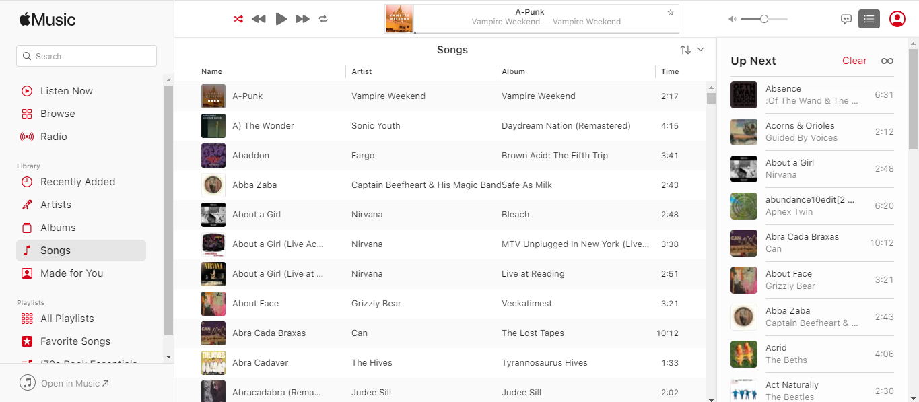Play the current song
This screenshot has width=919, height=402.
[x=281, y=19]
